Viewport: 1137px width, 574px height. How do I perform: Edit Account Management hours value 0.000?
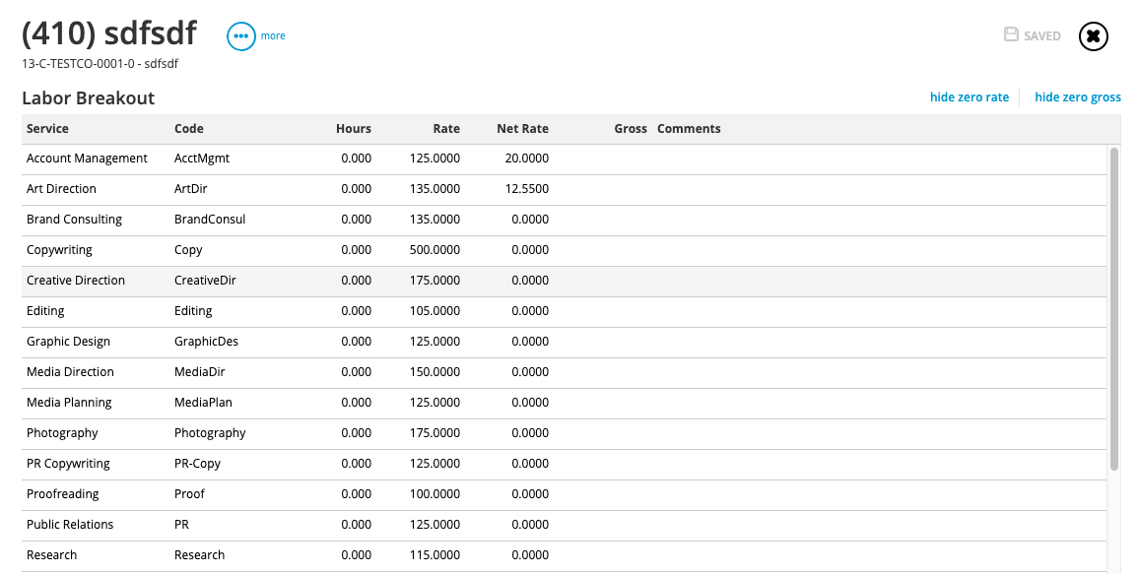coord(356,159)
